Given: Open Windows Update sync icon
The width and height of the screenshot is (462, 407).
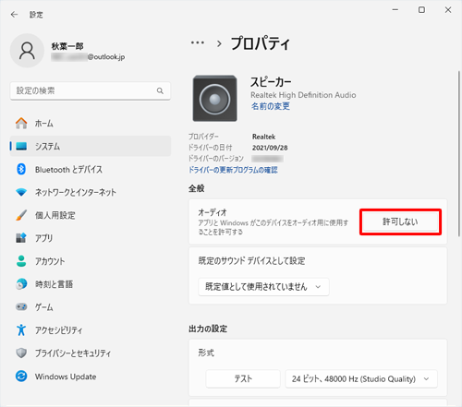Looking at the screenshot, I should click(21, 376).
